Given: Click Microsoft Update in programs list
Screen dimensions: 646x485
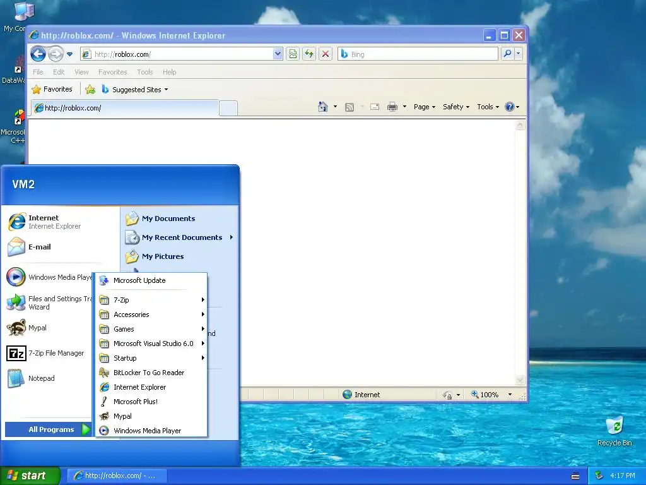Looking at the screenshot, I should [151, 280].
